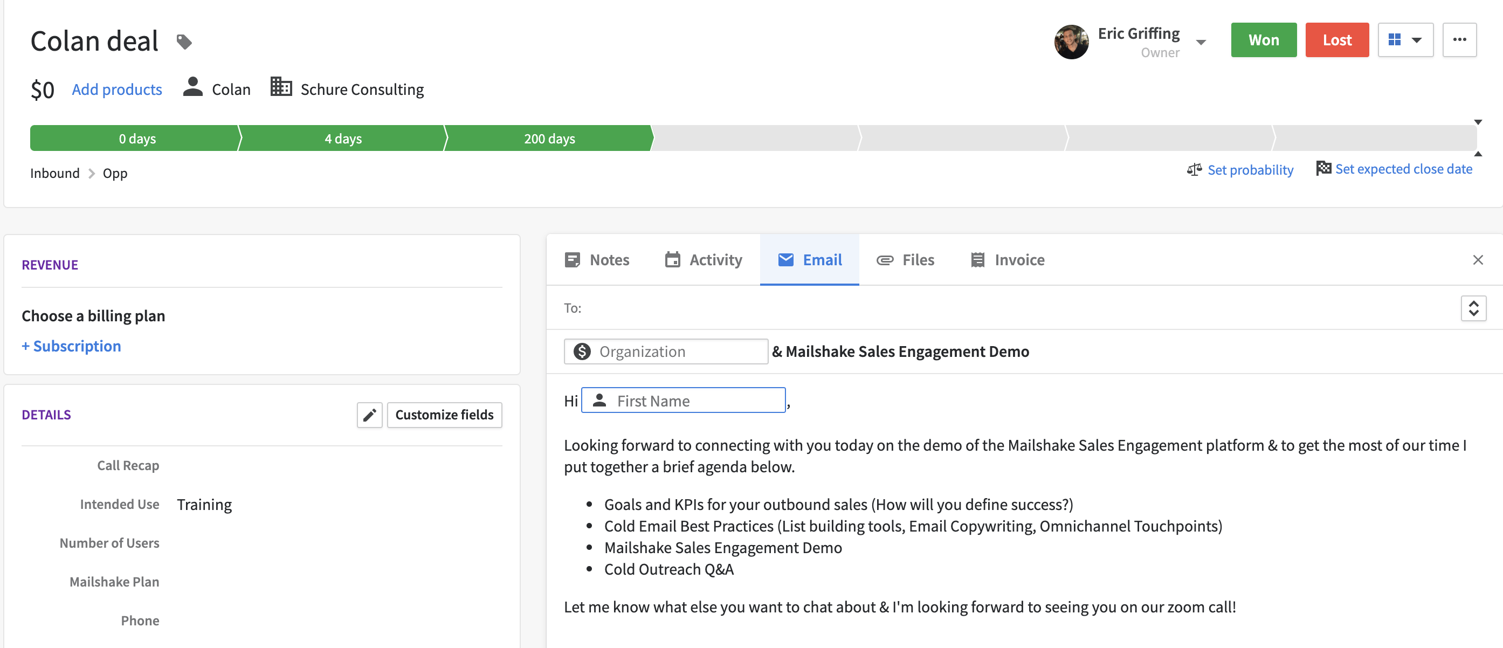Click the Add products link
Image resolution: width=1503 pixels, height=648 pixels.
click(x=116, y=89)
